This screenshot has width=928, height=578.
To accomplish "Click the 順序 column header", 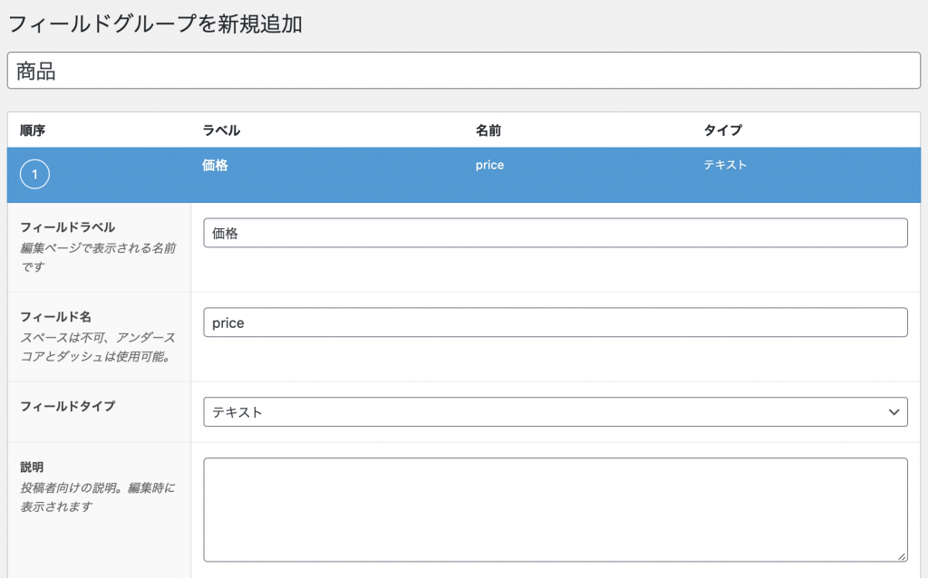I will tap(33, 130).
